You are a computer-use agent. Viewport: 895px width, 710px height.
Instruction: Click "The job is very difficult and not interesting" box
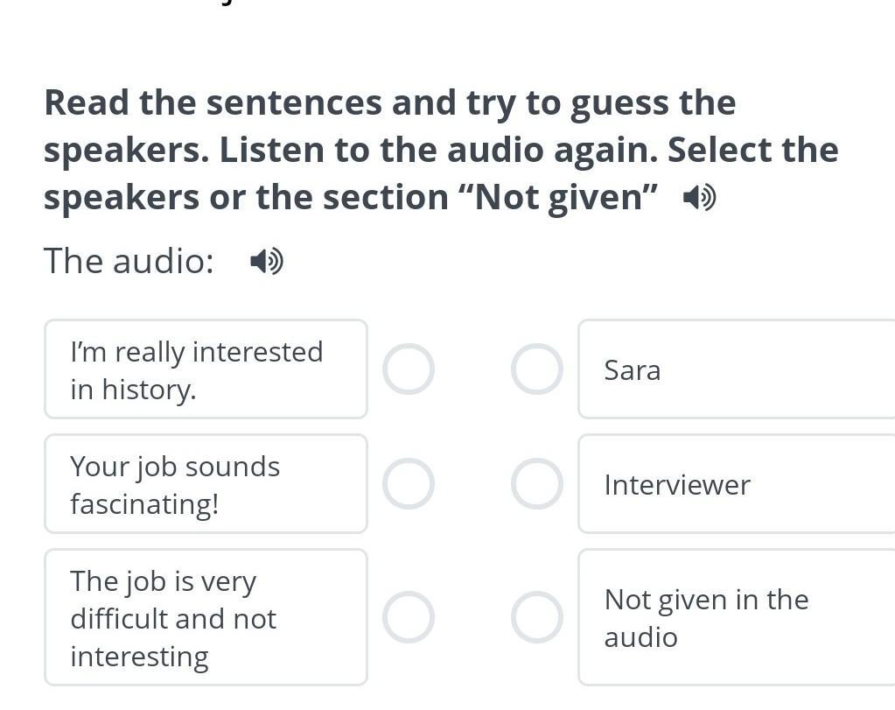tap(206, 617)
